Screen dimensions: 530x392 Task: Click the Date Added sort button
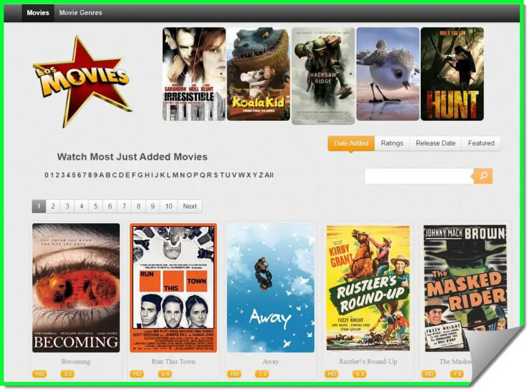click(351, 143)
